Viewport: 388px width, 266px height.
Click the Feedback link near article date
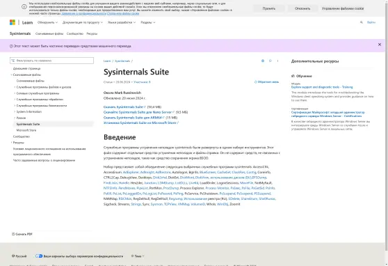[266, 81]
